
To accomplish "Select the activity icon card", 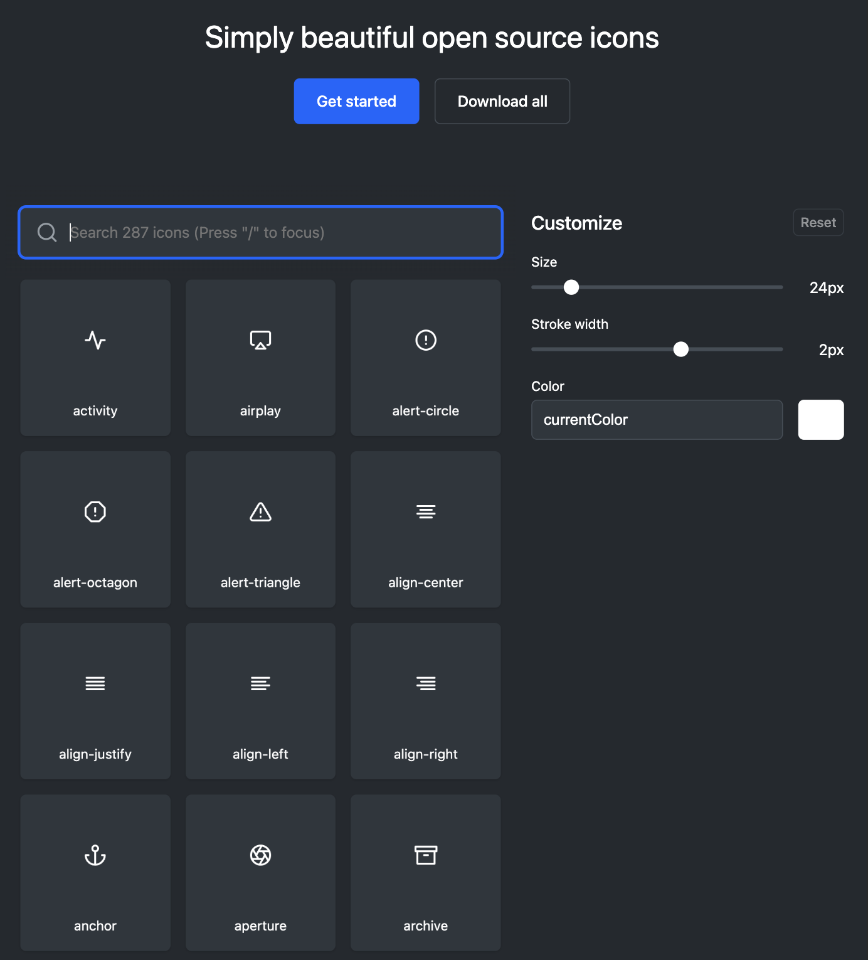I will click(x=95, y=358).
